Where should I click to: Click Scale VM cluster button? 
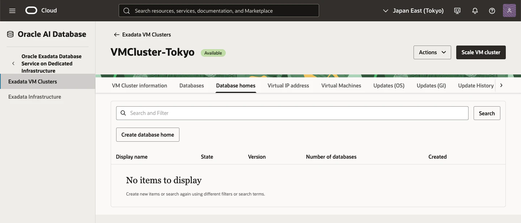tap(481, 52)
